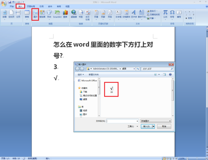Open Desktop (桌面) in navigation pane
Image resolution: width=208 pixels, height=160 pixels.
[84, 99]
